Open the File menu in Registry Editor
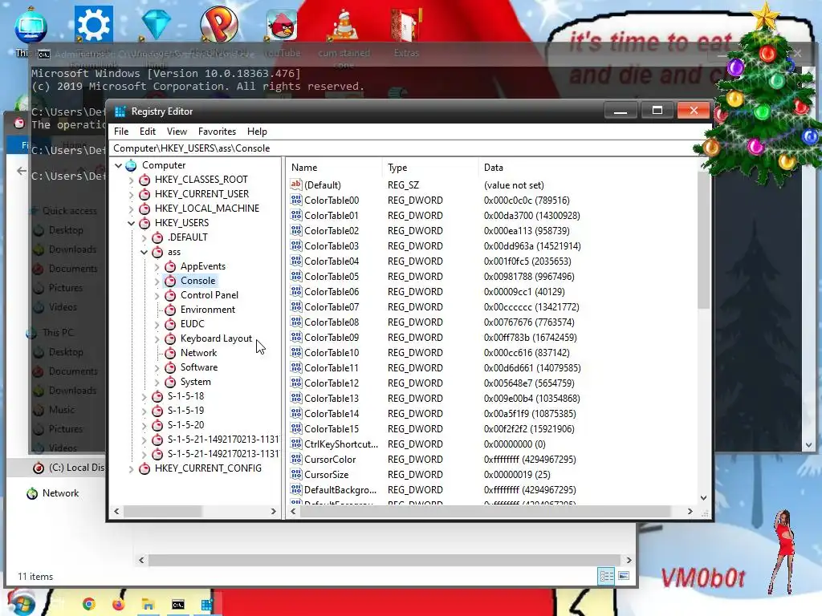 click(x=121, y=132)
